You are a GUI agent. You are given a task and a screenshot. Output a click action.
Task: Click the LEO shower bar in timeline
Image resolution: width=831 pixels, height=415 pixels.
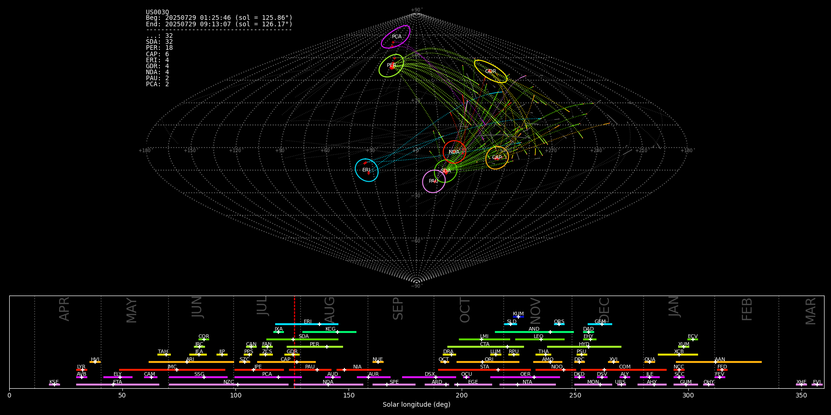[x=540, y=339]
